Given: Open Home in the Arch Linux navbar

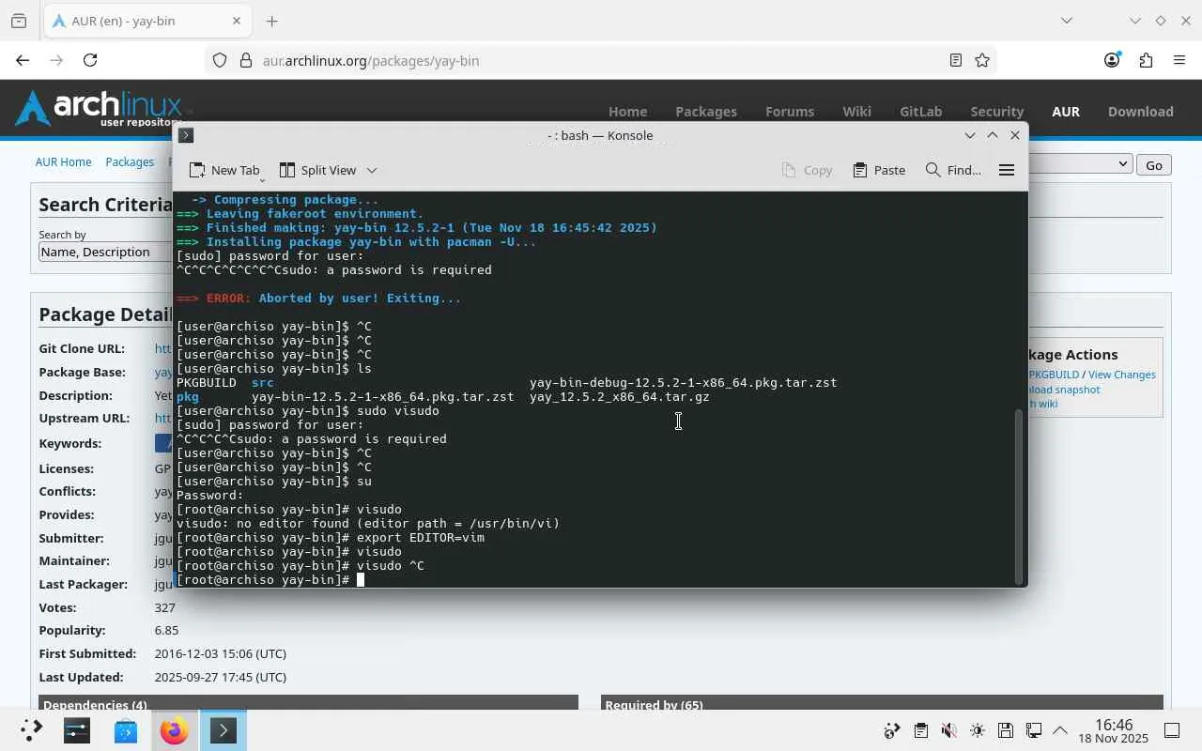Looking at the screenshot, I should point(627,111).
